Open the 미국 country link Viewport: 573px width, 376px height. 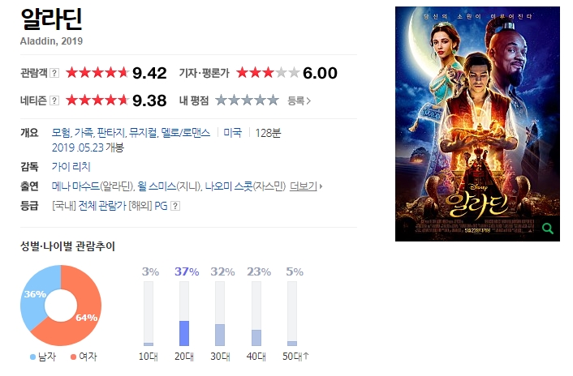click(232, 133)
